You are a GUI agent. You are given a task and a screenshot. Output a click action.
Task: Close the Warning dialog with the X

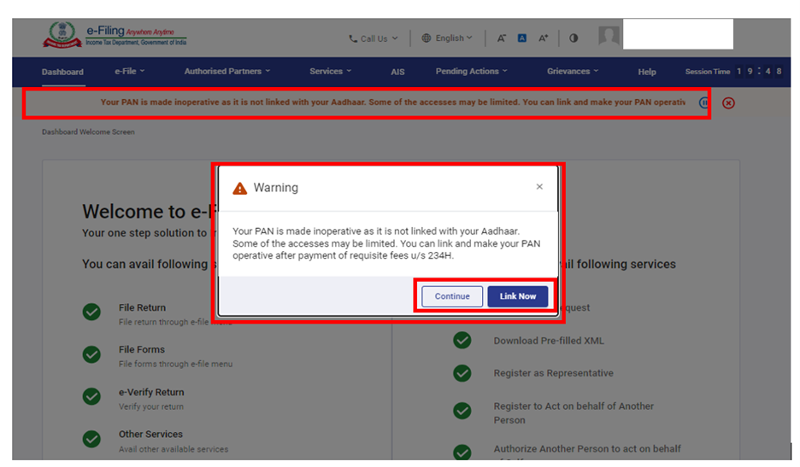pyautogui.click(x=539, y=187)
